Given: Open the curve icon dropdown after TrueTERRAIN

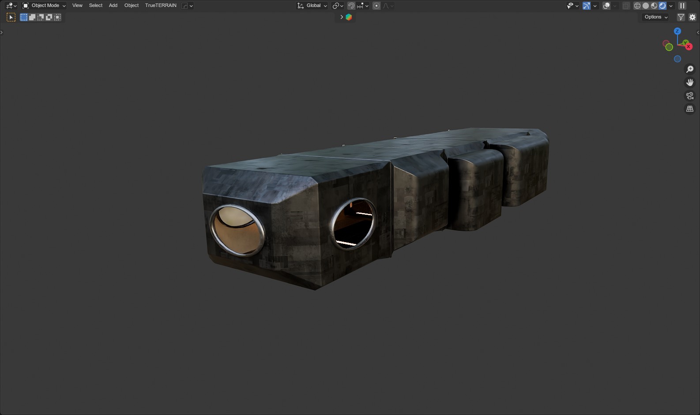Looking at the screenshot, I should click(188, 6).
